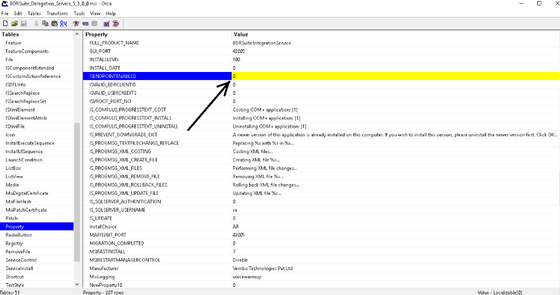The height and width of the screenshot is (295, 560).
Task: Select the ISCustomActionReference table
Action: pyautogui.click(x=33, y=76)
